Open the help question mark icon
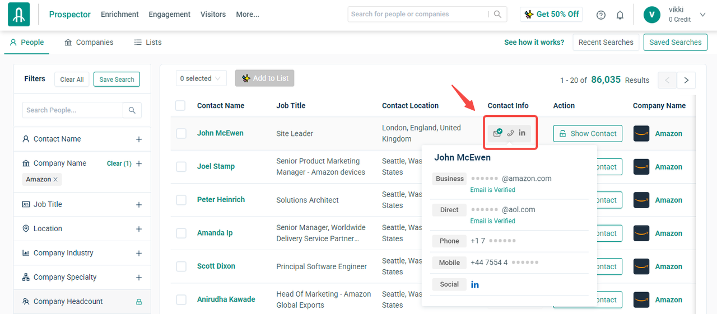The height and width of the screenshot is (314, 717). click(601, 15)
